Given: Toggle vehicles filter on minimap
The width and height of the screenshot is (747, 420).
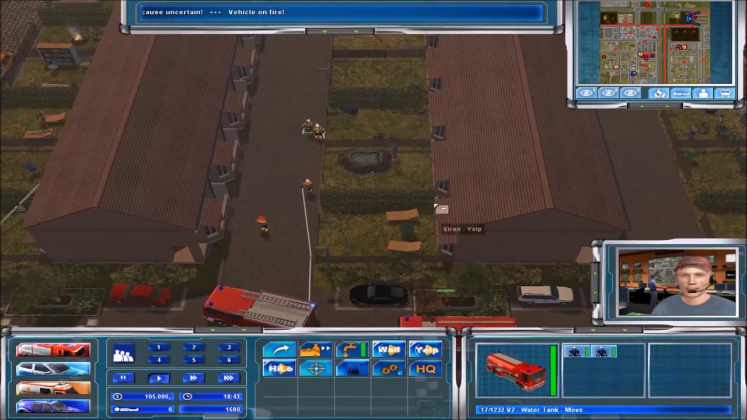Looking at the screenshot, I should (725, 93).
